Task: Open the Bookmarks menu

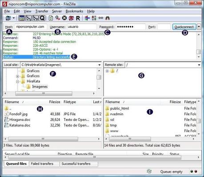Action: click(x=74, y=11)
